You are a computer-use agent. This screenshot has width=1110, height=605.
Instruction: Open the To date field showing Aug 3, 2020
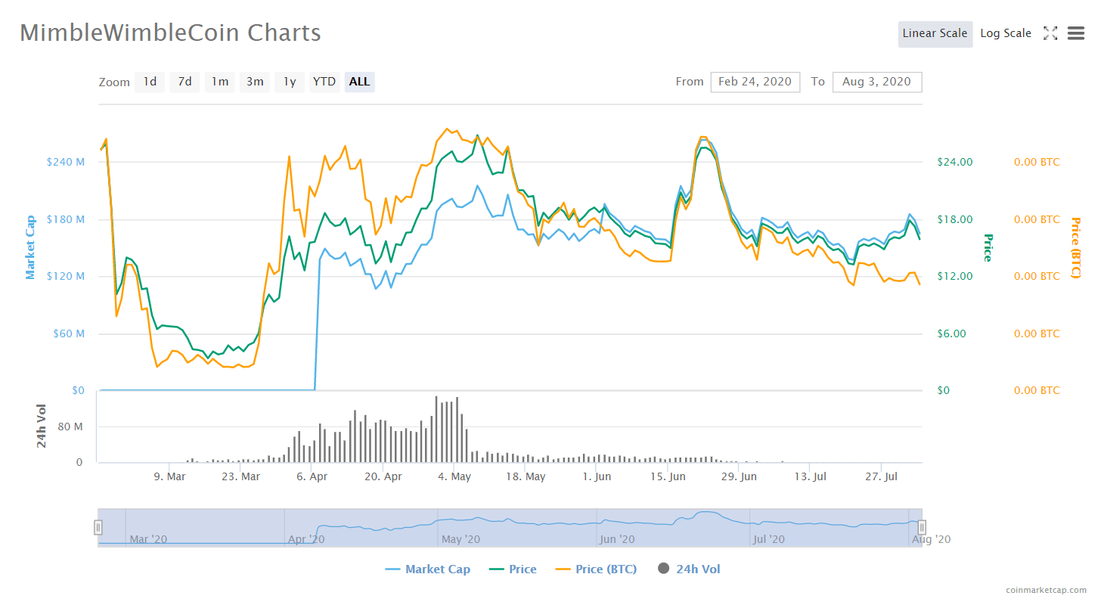point(877,82)
